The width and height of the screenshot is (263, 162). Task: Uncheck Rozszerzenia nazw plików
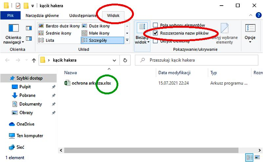tap(155, 33)
